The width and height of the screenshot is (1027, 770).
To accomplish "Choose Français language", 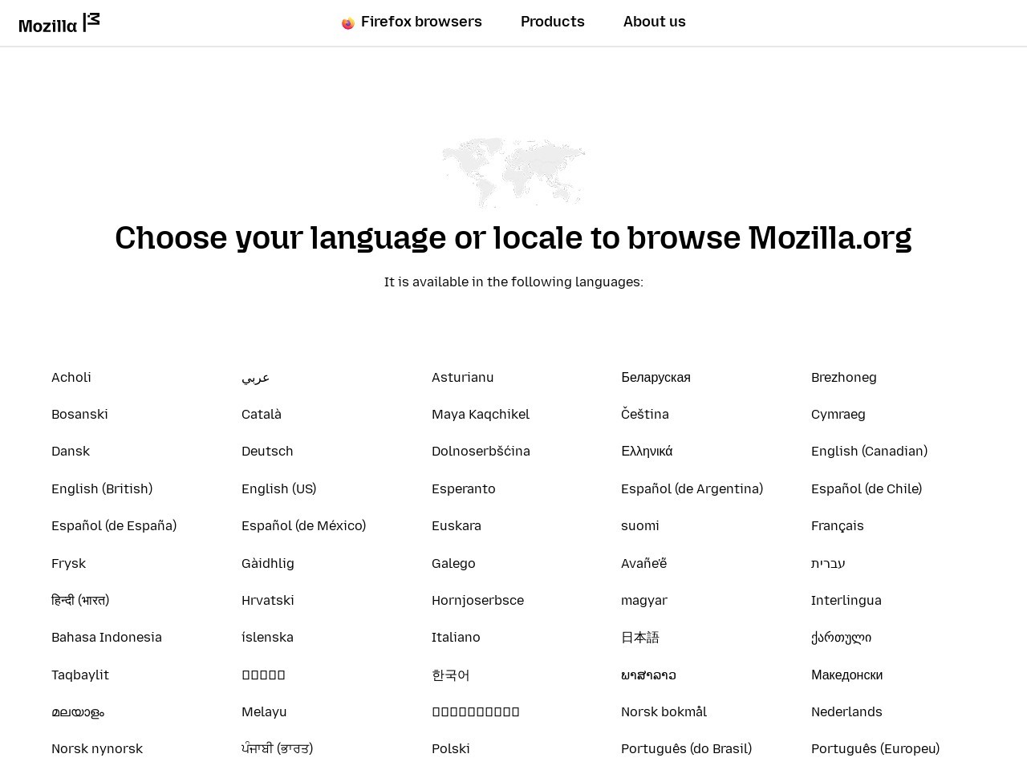I will coord(838,525).
